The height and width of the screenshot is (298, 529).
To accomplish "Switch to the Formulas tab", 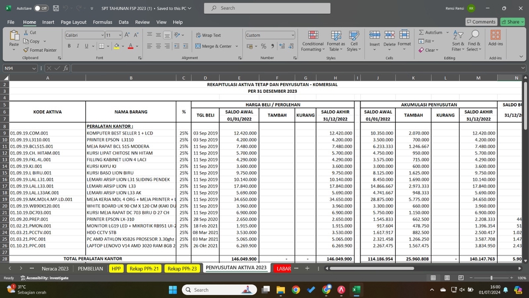I will (x=102, y=22).
